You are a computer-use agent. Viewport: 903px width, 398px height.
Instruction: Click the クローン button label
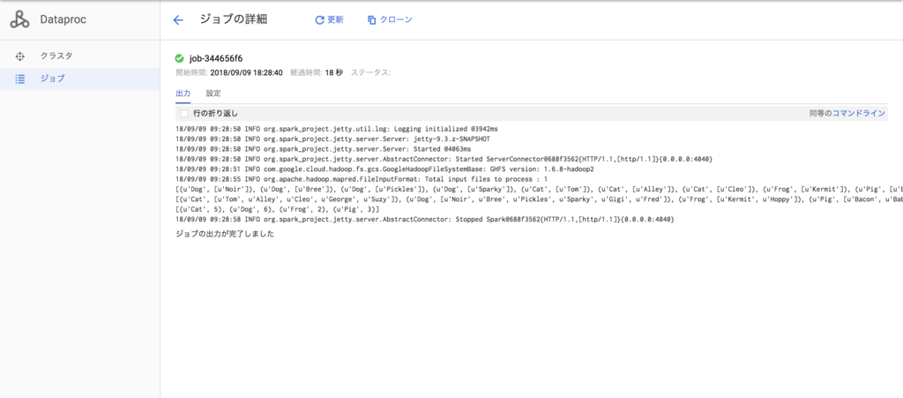[396, 19]
